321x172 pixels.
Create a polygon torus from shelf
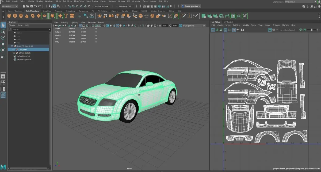pyautogui.click(x=33, y=16)
